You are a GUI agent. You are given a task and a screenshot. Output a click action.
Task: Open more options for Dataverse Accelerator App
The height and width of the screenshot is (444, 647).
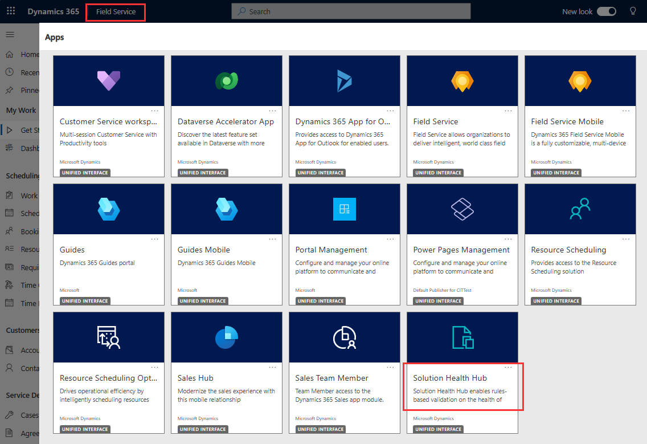coord(272,111)
